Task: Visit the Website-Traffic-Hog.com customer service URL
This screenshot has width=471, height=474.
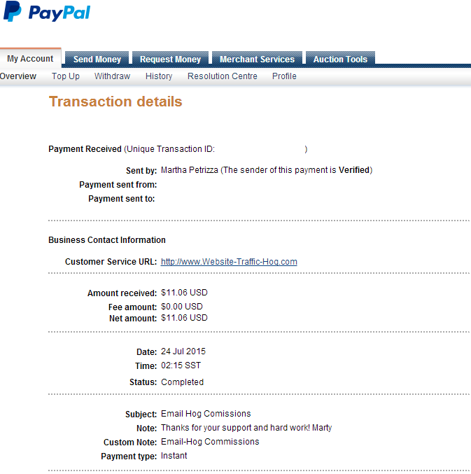Action: coord(229,261)
